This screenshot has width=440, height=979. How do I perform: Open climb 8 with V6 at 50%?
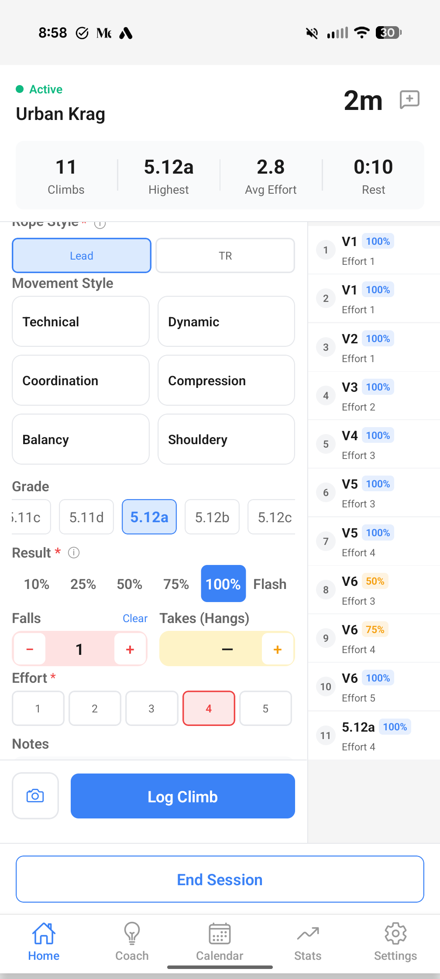[x=373, y=590]
